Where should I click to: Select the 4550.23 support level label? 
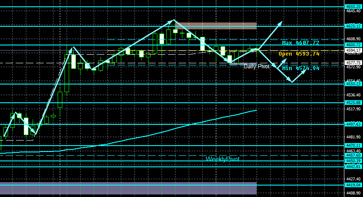(x=354, y=84)
